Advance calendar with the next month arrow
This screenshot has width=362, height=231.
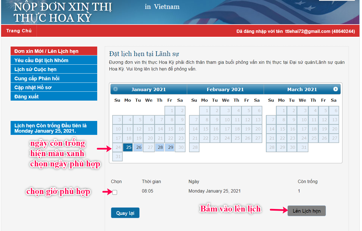tap(335, 89)
